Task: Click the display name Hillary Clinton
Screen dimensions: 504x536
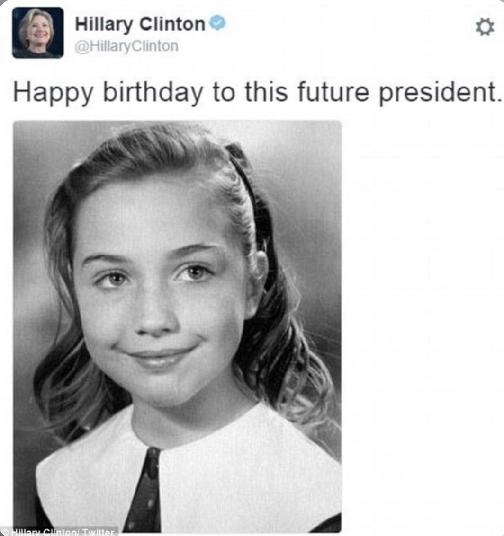Action: point(140,24)
